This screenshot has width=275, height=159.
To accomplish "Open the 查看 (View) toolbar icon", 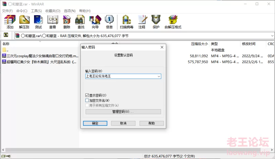I will click(53, 22).
